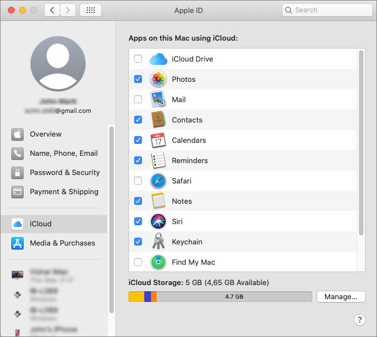This screenshot has height=337, width=377.
Task: Go back with the left arrow button
Action: pos(52,10)
